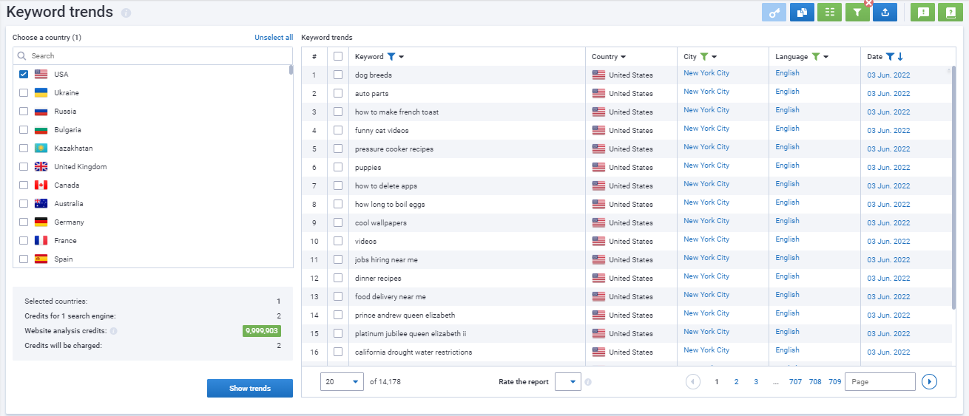
Task: Click the green filter toolbar button
Action: (x=857, y=12)
